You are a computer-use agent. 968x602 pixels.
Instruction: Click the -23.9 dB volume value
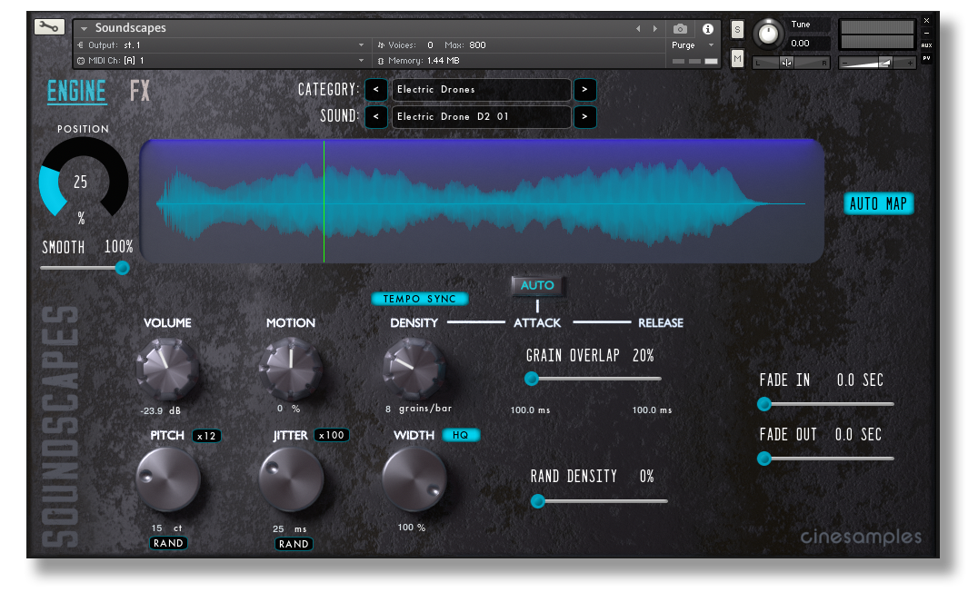coord(161,410)
